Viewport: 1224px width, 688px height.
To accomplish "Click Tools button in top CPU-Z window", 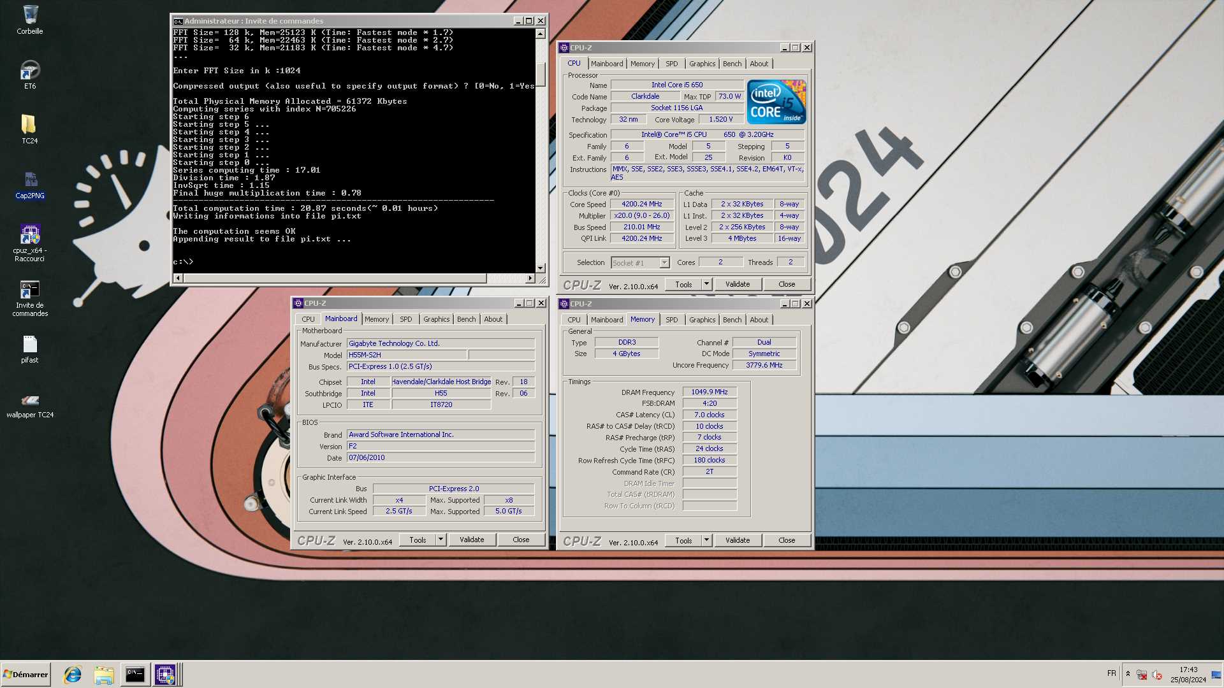I will click(683, 284).
